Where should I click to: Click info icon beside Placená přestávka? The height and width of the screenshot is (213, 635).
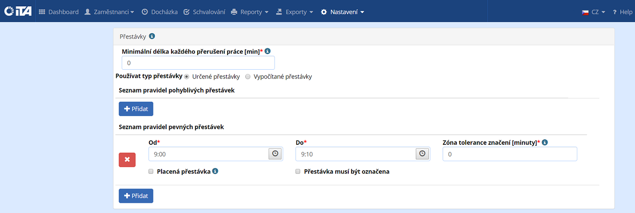[215, 172]
